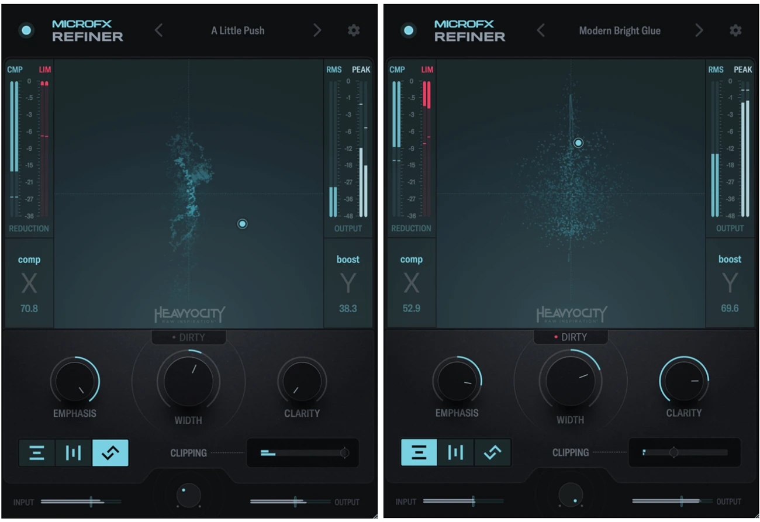Go to previous preset before A Little Push

coord(158,30)
